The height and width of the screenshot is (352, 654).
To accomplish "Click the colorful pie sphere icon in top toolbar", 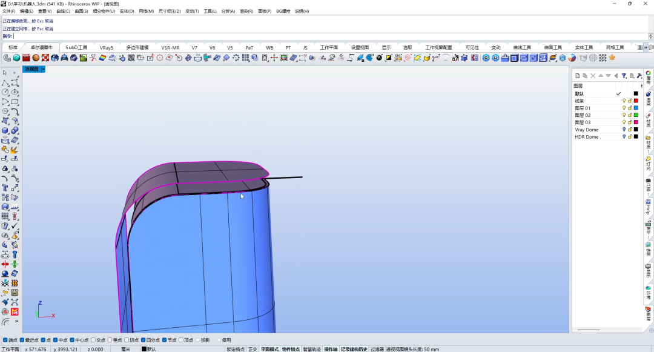I will point(572,58).
